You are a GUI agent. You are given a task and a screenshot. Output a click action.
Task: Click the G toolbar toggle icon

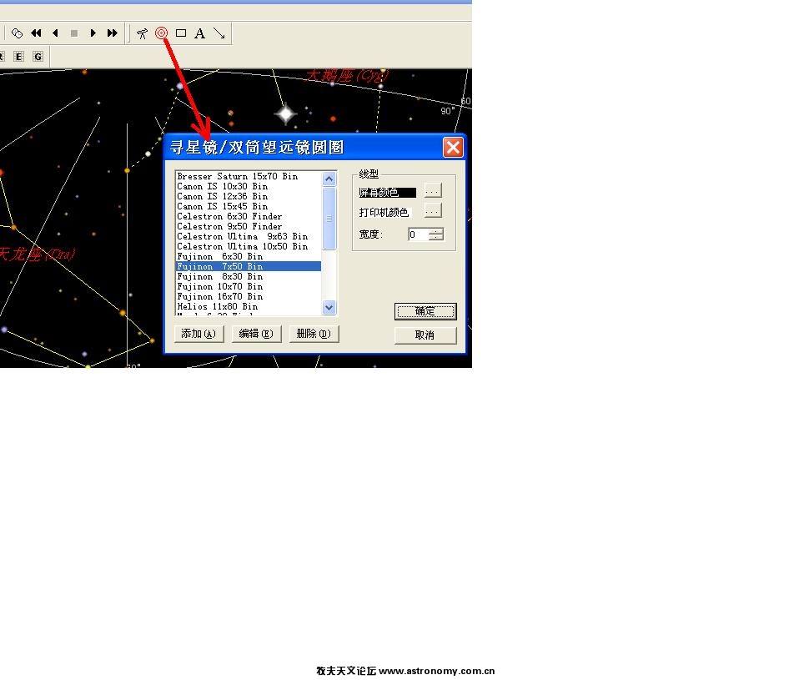(x=38, y=56)
